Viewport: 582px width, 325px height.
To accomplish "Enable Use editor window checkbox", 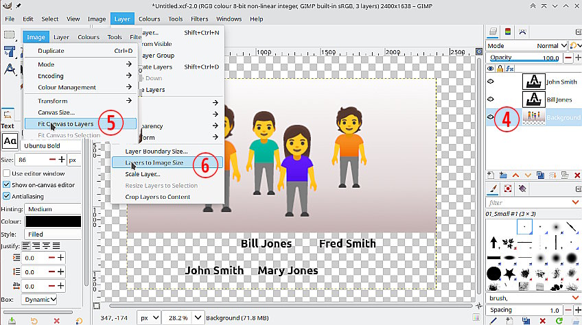I will 7,173.
